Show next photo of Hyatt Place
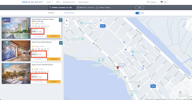This screenshot has width=192, height=100. tap(29, 51)
